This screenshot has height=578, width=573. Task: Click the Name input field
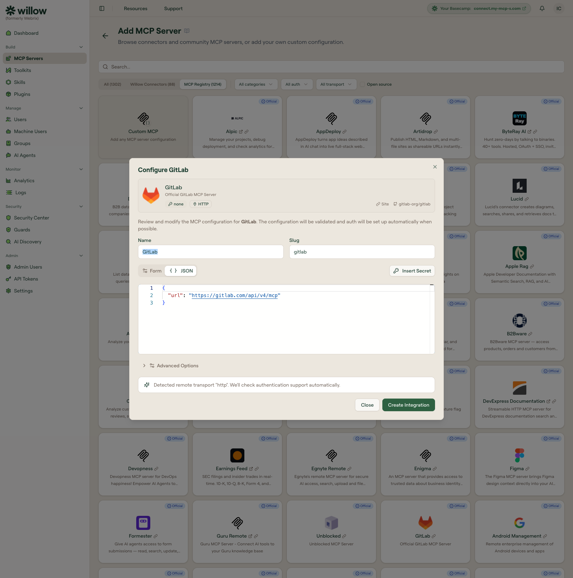[211, 252]
